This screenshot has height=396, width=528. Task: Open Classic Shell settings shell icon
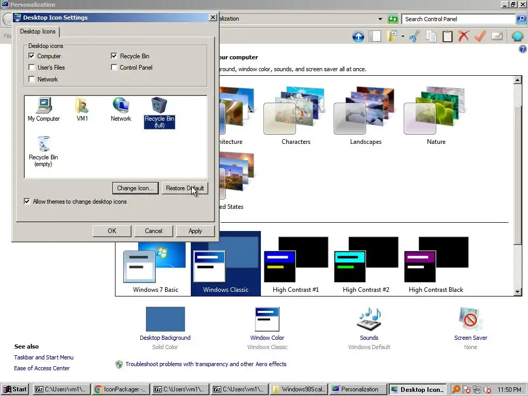click(x=518, y=36)
